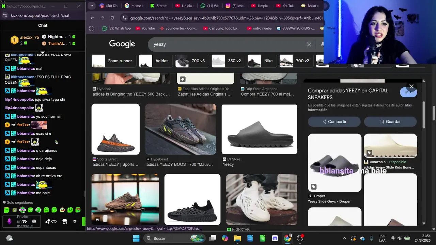This screenshot has height=245, width=436.
Task: Open the tab search dropdown in Chrome
Action: pyautogui.click(x=92, y=6)
